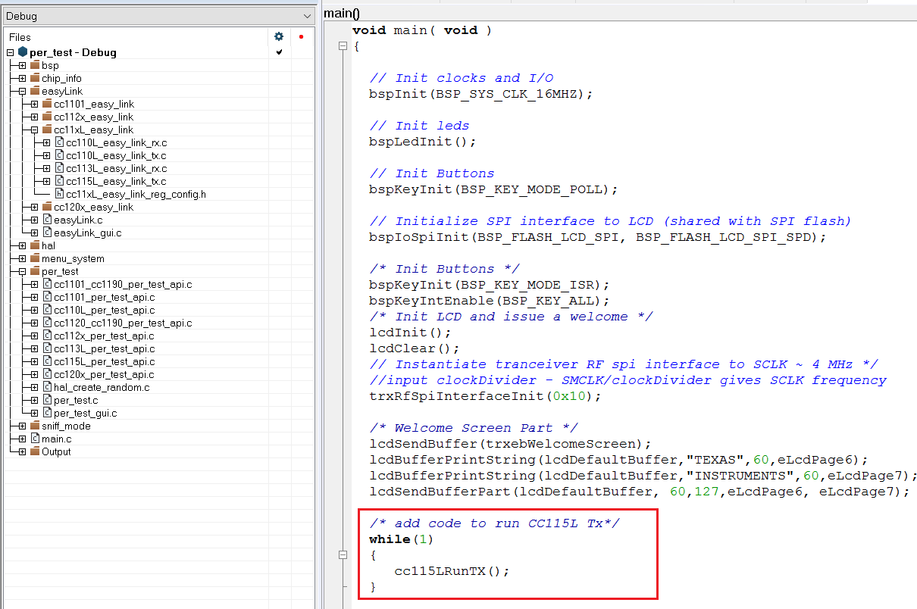Image resolution: width=917 pixels, height=609 pixels.
Task: Select file easyLink_gui.c
Action: click(87, 233)
